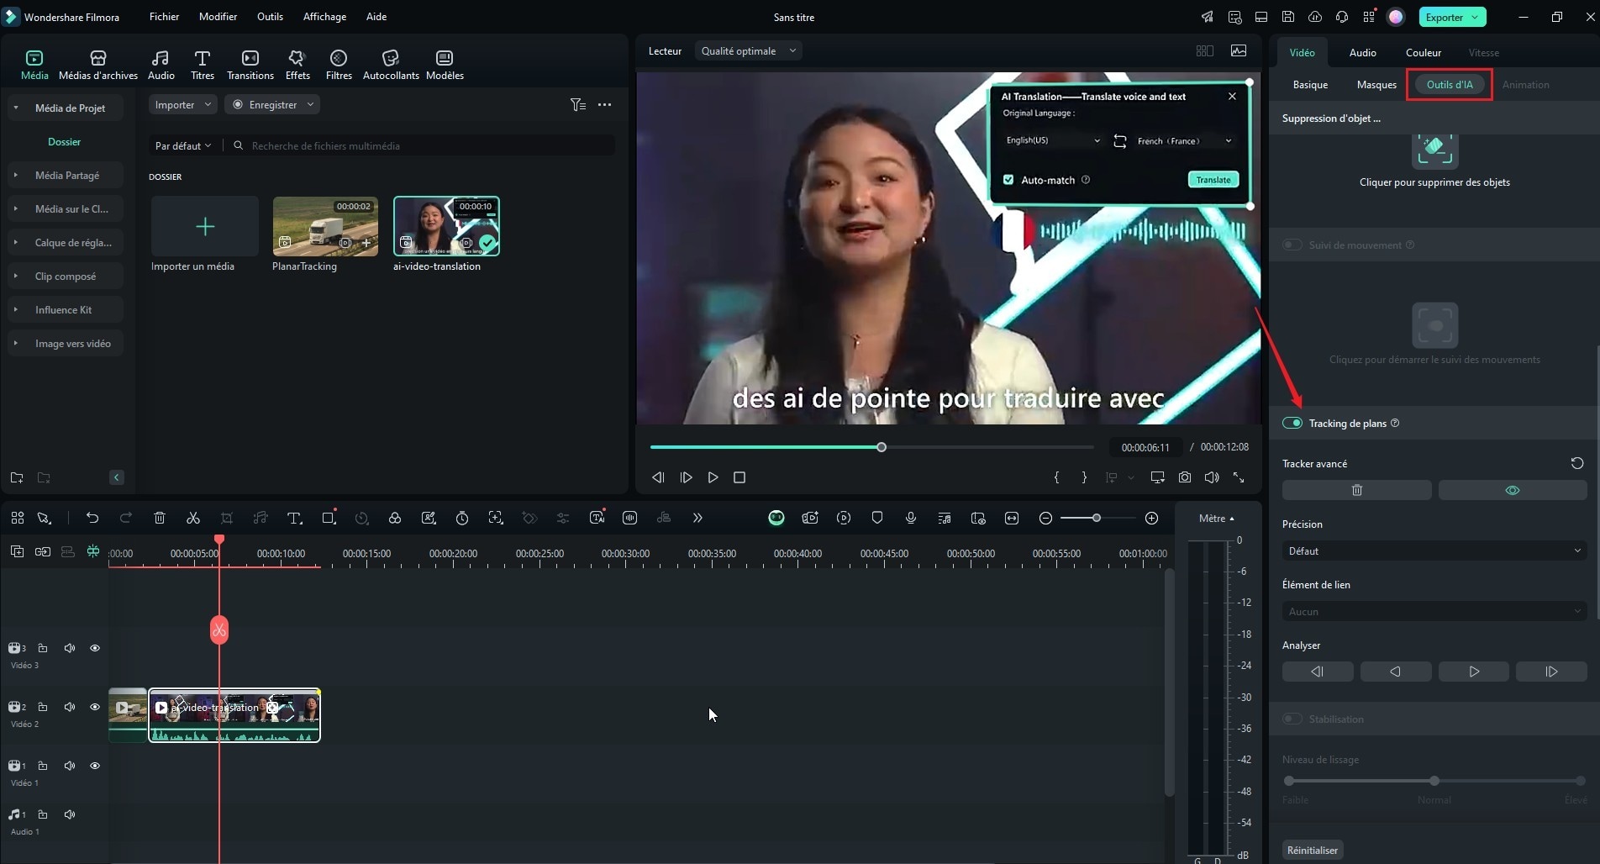Click the Exporter button
The image size is (1600, 864).
pyautogui.click(x=1452, y=17)
